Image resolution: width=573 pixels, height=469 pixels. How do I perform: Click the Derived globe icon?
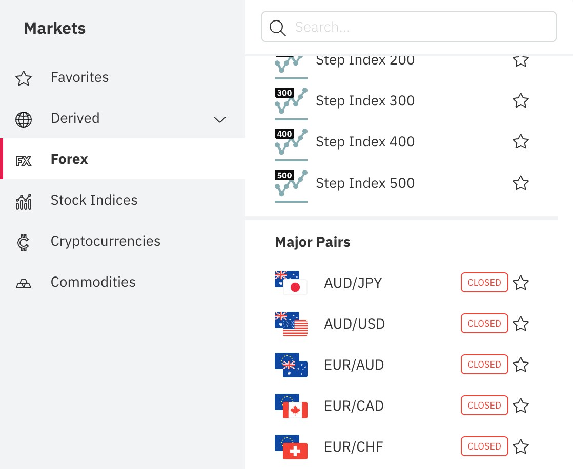point(24,119)
